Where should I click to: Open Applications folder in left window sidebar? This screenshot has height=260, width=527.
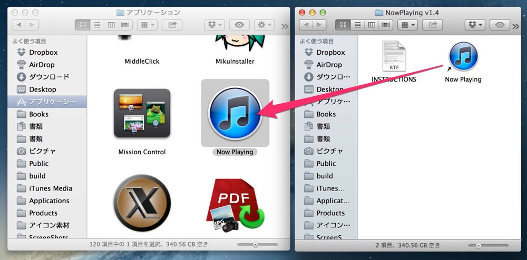click(49, 201)
